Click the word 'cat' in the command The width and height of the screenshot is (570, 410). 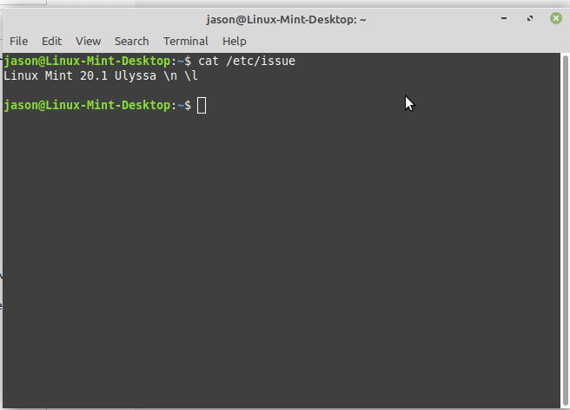(208, 62)
